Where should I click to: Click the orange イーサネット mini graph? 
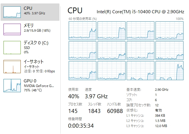[12, 66]
